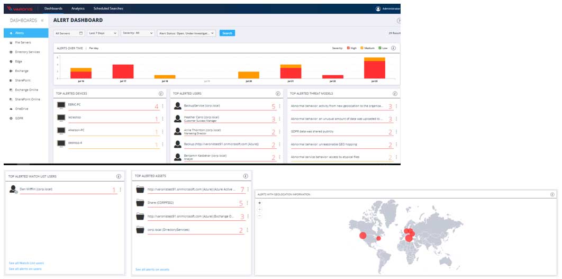Click the Jul 22 red bar

(x=333, y=77)
